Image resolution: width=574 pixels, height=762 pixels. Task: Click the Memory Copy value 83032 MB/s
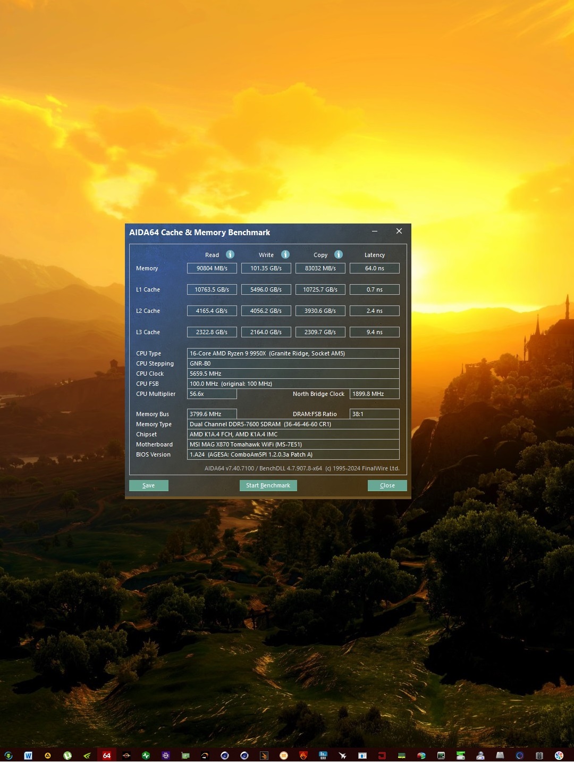coord(320,268)
